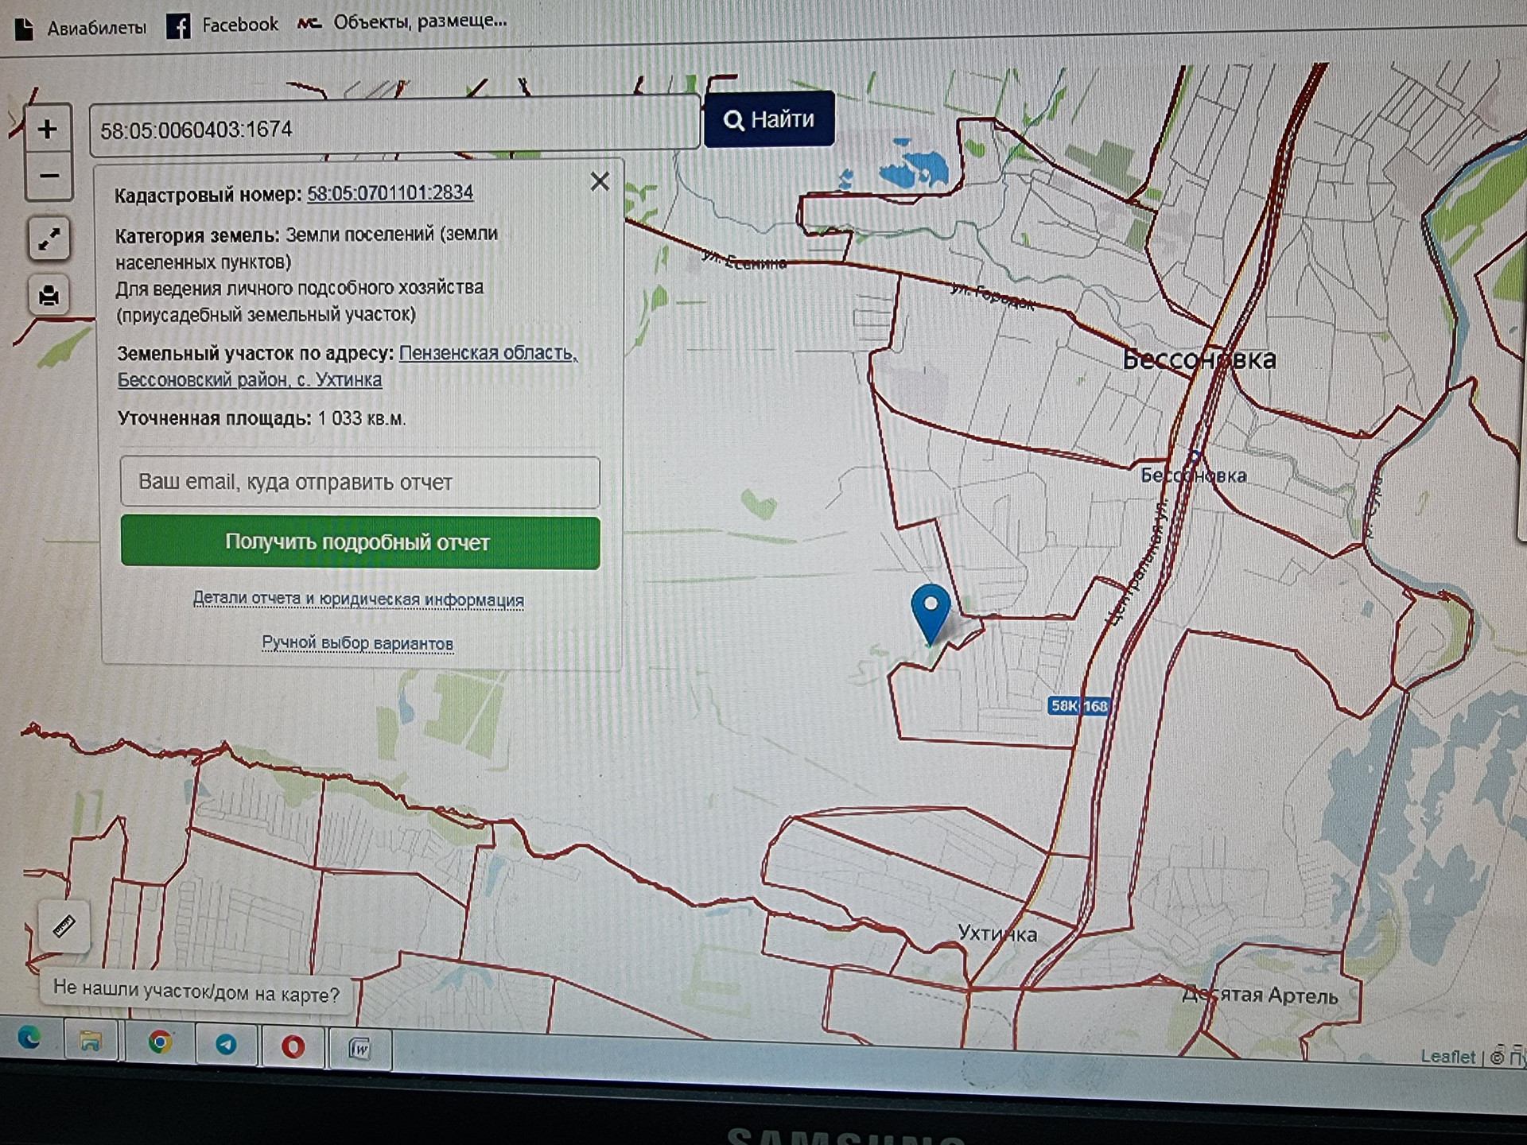Open Telegram from the taskbar
Viewport: 1527px width, 1145px height.
tap(227, 1044)
